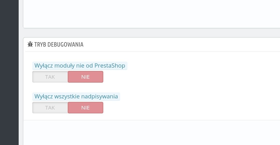The image size is (280, 145).
Task: Click the word wszystkie in the overrides label
Action: (x=67, y=97)
